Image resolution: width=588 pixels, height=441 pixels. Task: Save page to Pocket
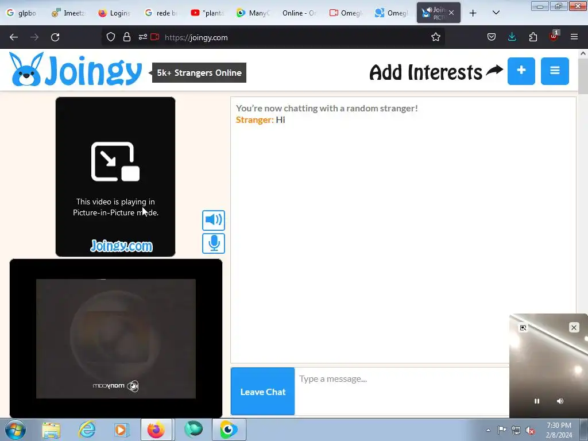(x=492, y=37)
